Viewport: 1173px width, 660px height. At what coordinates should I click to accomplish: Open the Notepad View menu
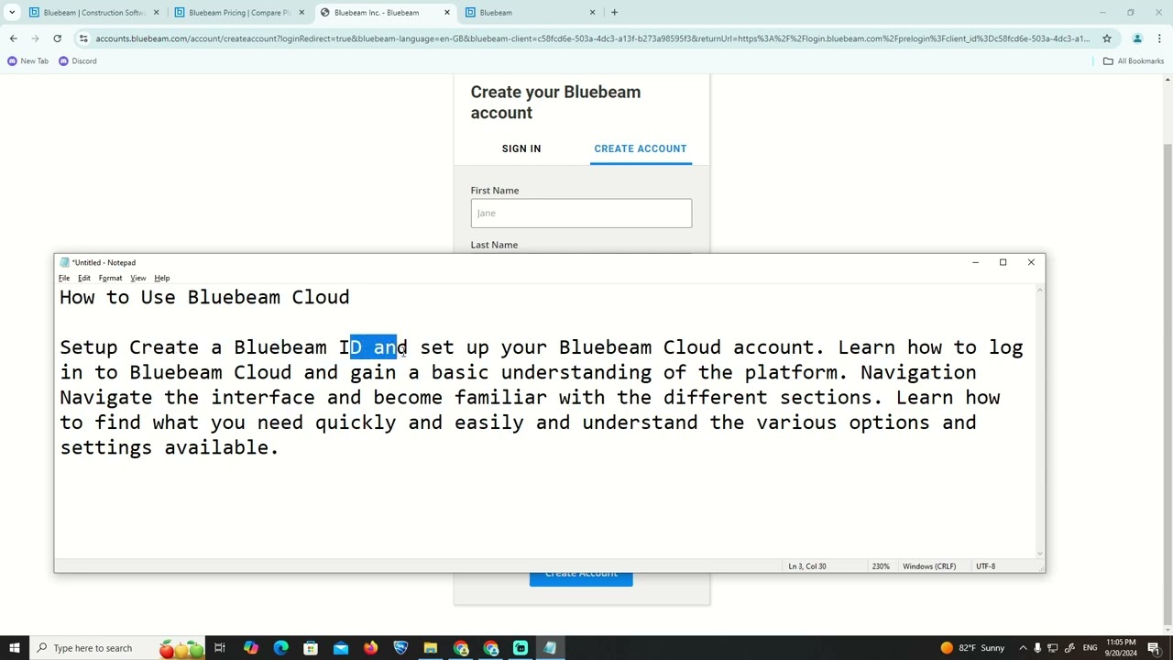coord(137,278)
